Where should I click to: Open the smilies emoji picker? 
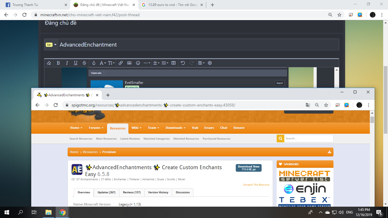pyautogui.click(x=138, y=63)
